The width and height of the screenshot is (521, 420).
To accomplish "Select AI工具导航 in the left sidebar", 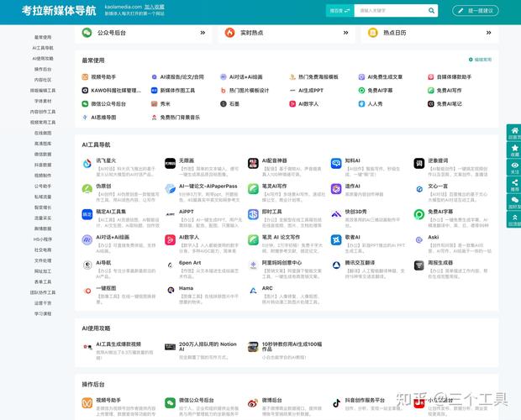I will coord(43,48).
